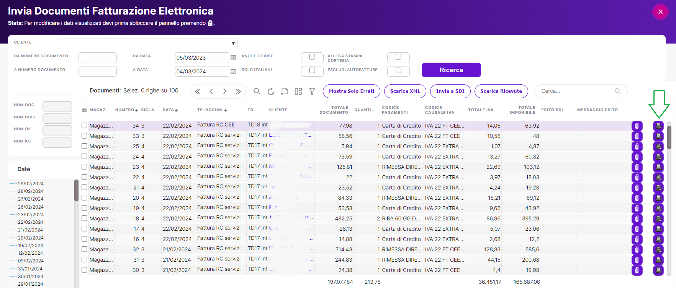Click the Scarica Ricevute button

coord(501,91)
